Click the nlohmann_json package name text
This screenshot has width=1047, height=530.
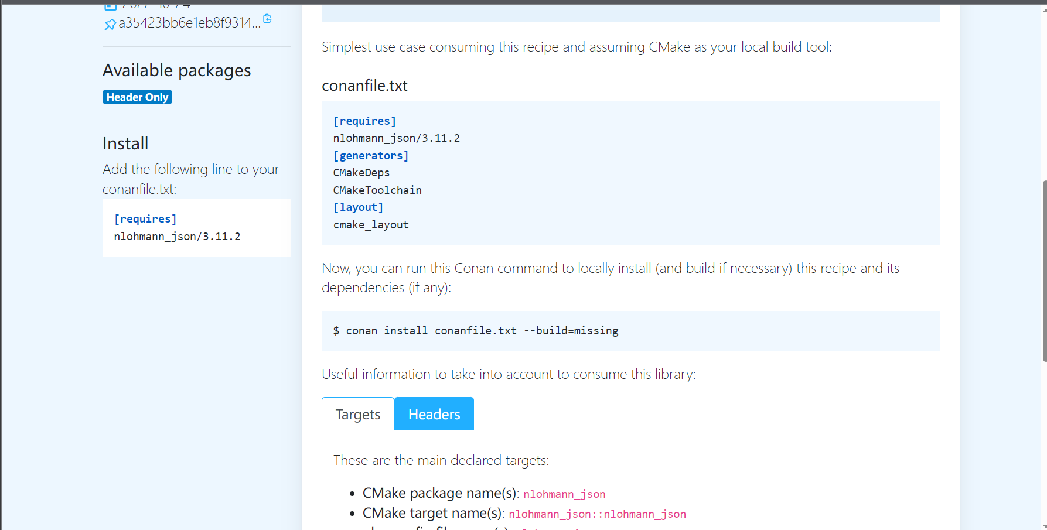564,494
